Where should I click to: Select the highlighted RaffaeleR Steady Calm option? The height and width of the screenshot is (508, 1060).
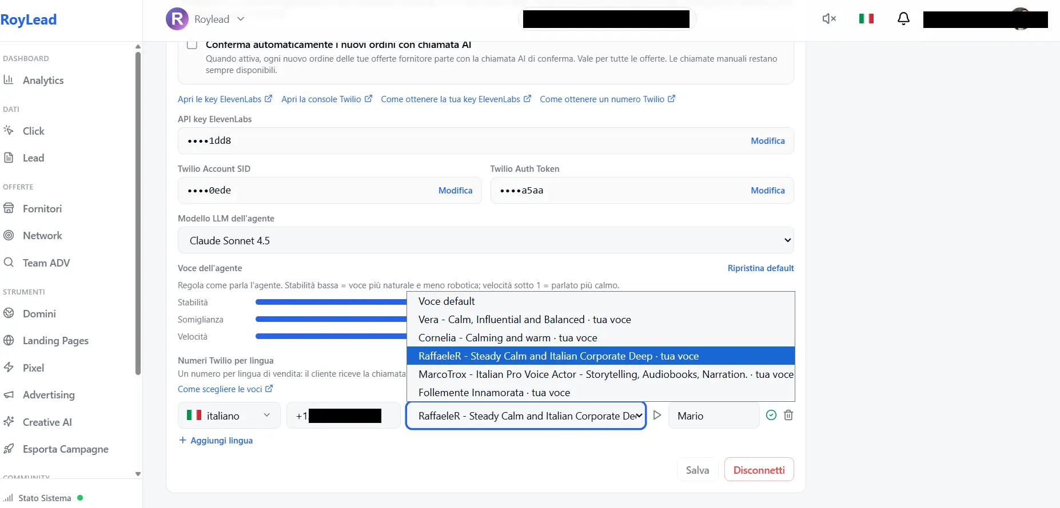tap(600, 356)
